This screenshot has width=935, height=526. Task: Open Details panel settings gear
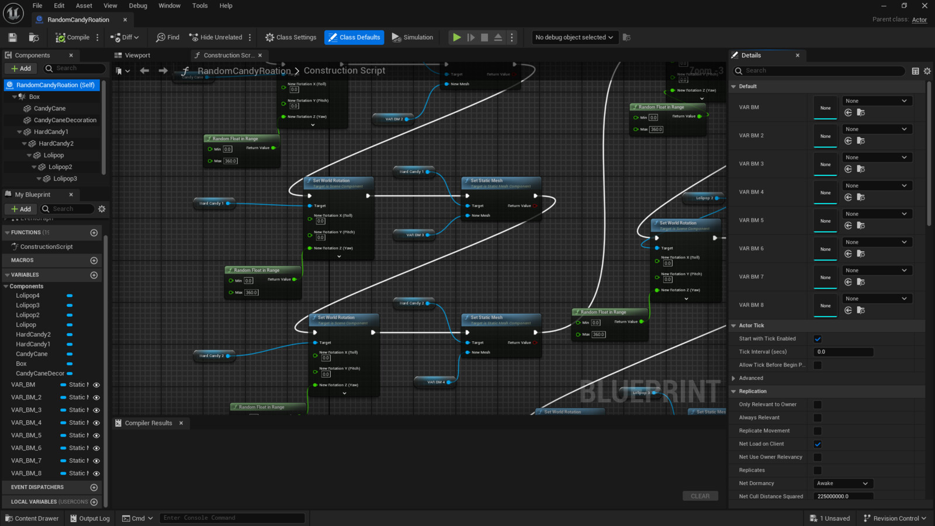coord(927,71)
